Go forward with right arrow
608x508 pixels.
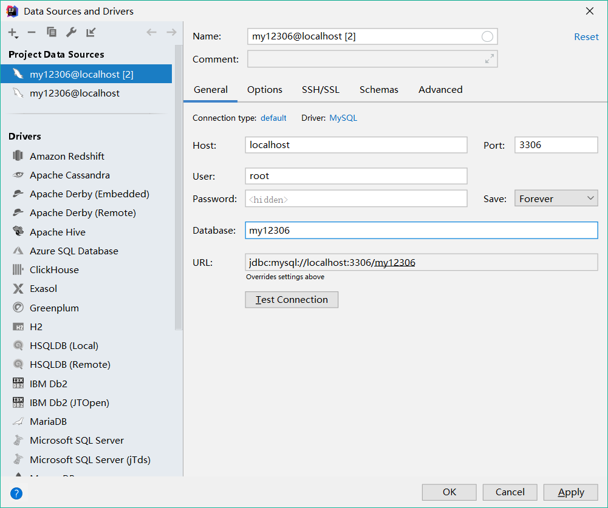171,32
